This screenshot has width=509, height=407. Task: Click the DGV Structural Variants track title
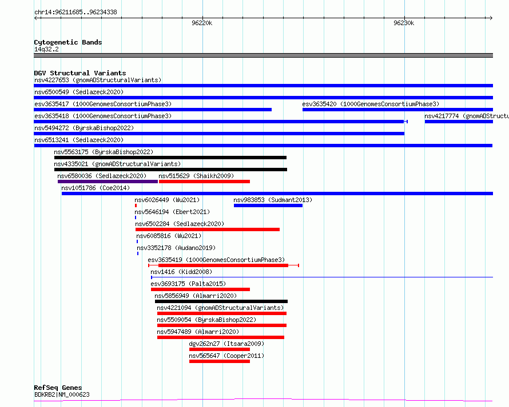[x=80, y=73]
